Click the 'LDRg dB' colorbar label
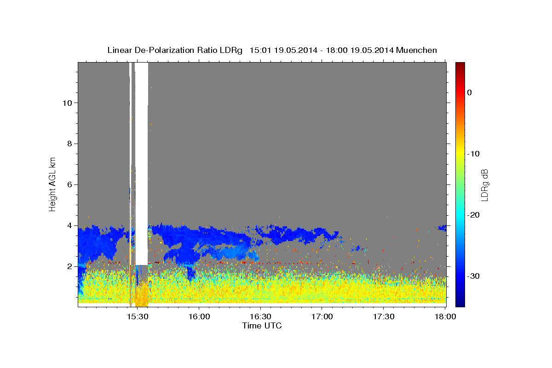 484,184
